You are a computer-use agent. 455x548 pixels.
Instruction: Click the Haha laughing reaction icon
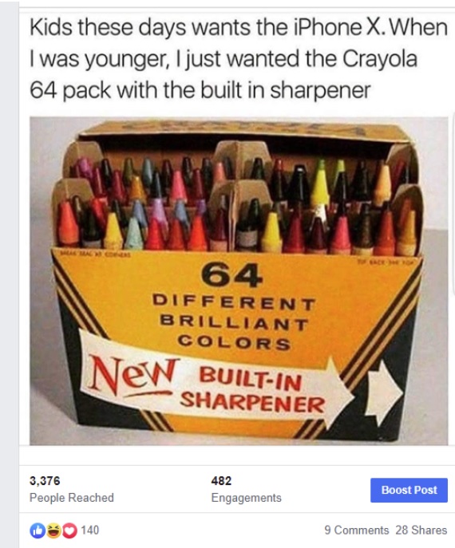[53, 530]
